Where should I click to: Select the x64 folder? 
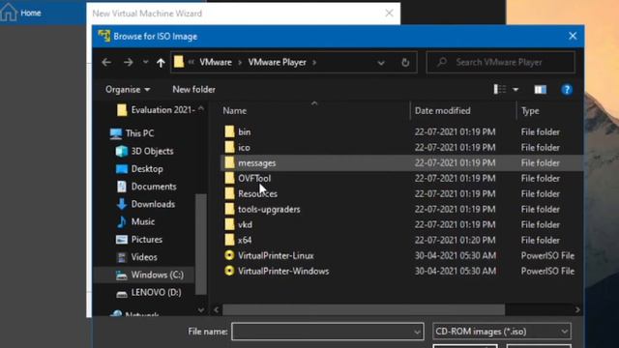pyautogui.click(x=245, y=240)
